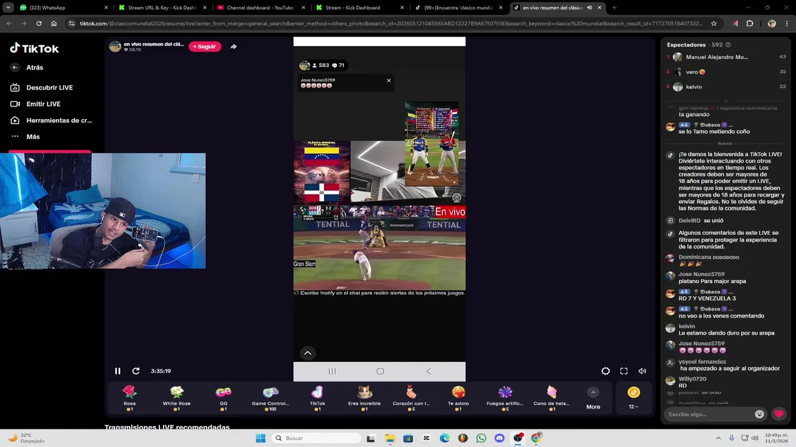This screenshot has width=796, height=447.
Task: Open the Windows Start menu
Action: point(261,438)
